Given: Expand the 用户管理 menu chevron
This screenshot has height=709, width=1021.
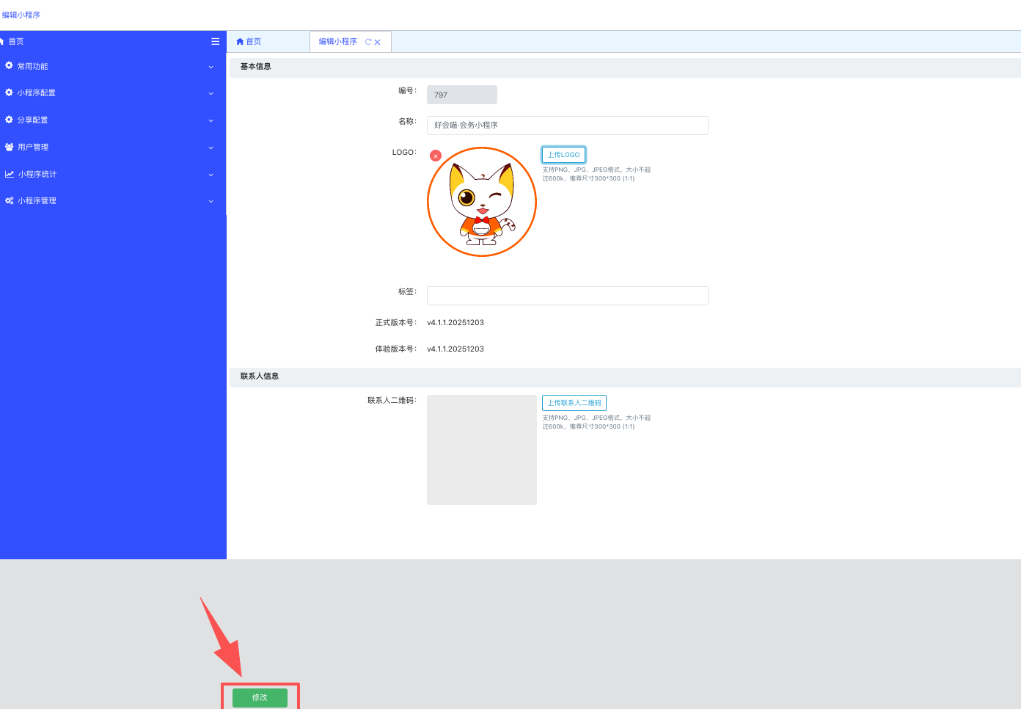Looking at the screenshot, I should click(211, 148).
